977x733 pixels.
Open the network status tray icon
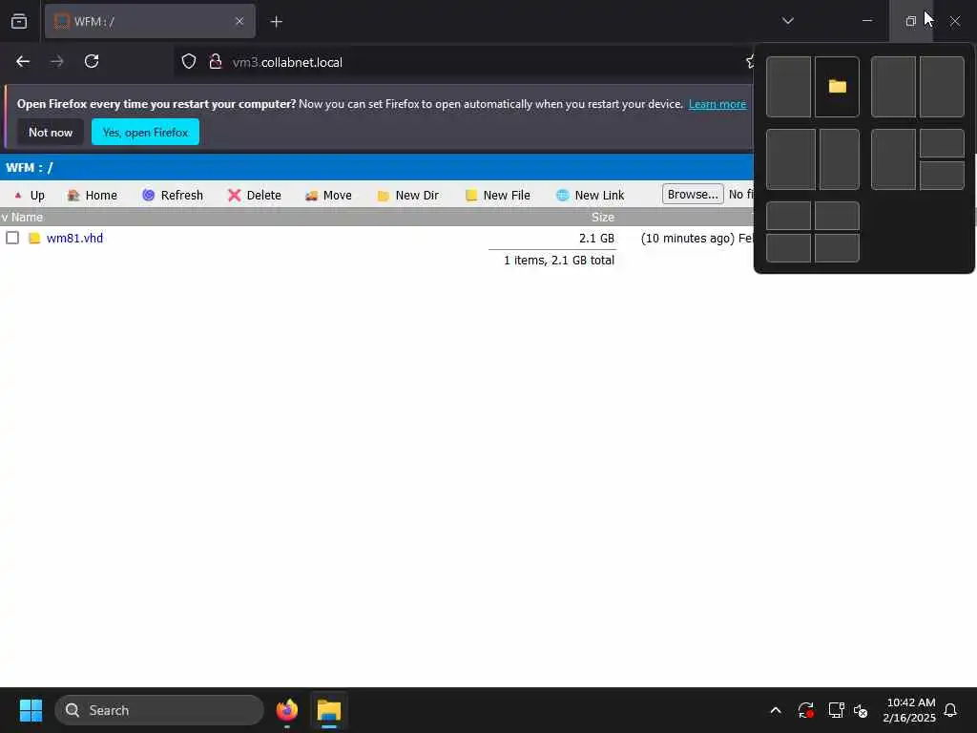pyautogui.click(x=836, y=710)
